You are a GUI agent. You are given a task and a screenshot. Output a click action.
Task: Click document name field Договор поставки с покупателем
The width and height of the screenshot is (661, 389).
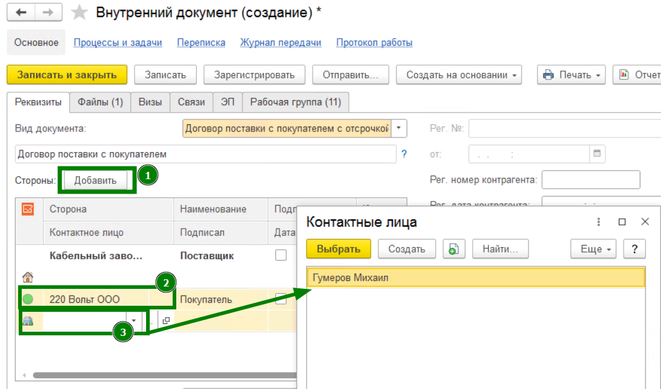[x=206, y=154]
